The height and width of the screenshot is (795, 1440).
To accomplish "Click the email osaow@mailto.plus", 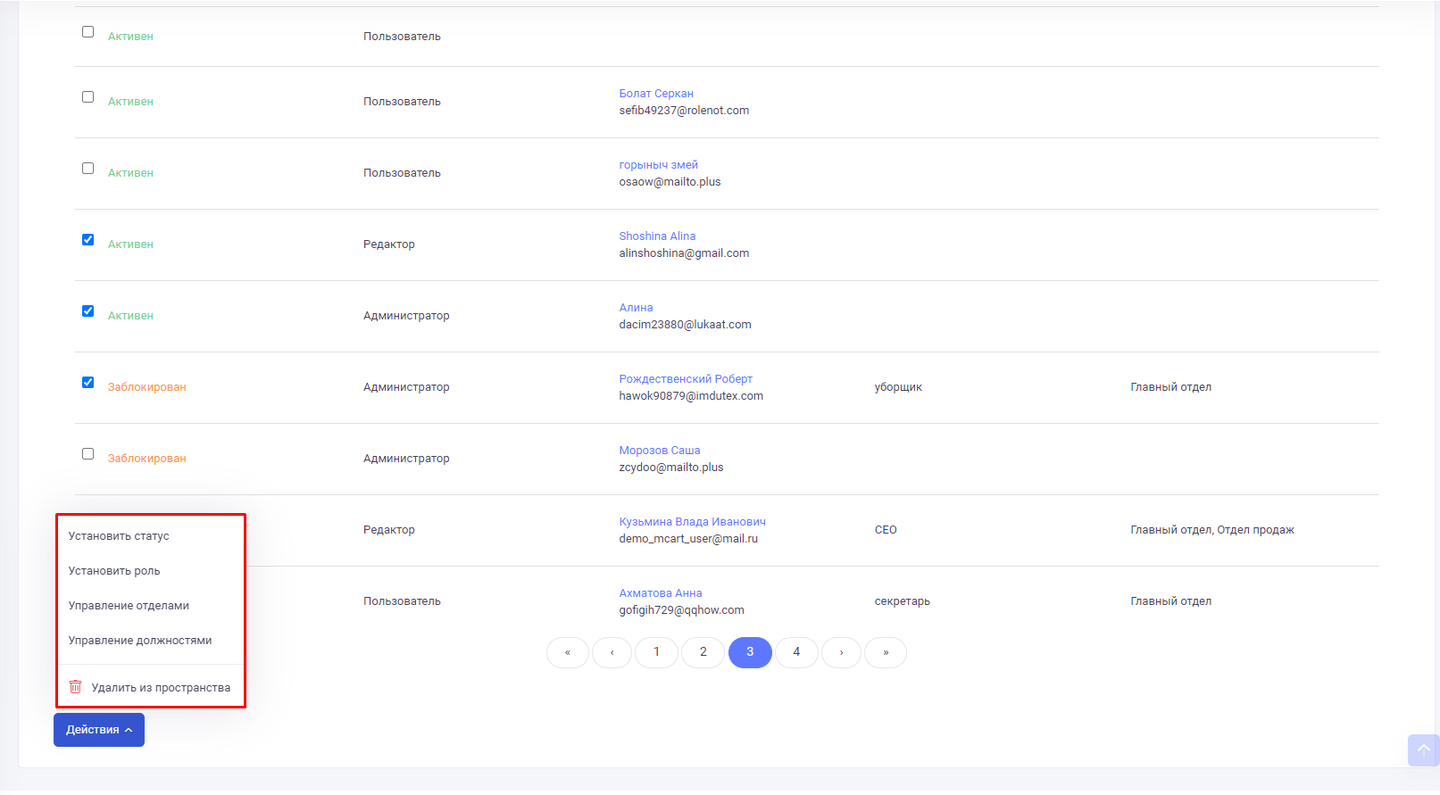I will click(x=670, y=182).
